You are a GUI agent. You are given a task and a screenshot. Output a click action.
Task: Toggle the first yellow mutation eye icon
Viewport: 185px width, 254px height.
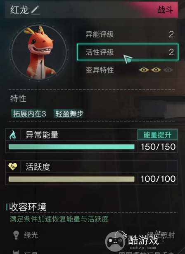144,70
